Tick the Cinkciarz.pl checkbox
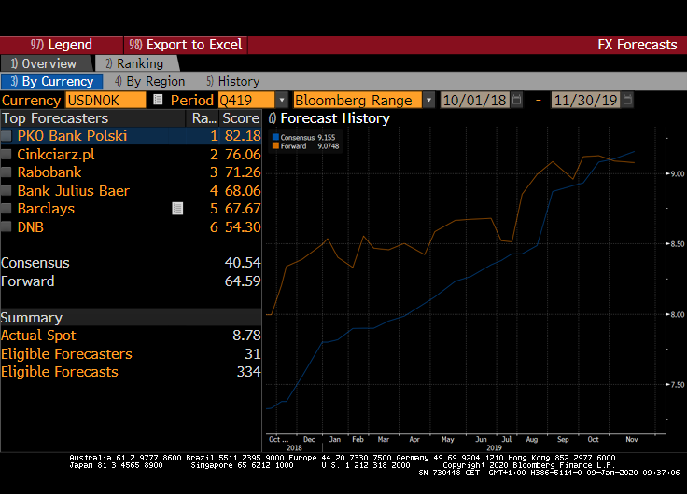 (x=7, y=154)
